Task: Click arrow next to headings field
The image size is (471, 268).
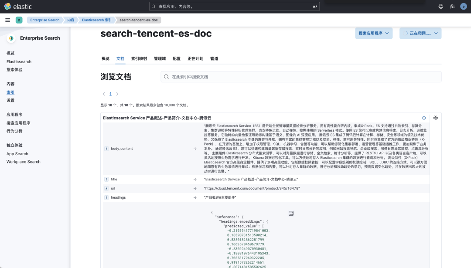Action: [195, 198]
